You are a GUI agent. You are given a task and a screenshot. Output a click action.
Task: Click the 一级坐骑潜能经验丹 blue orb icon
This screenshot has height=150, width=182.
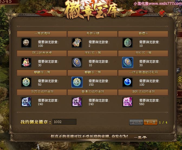click(x=128, y=82)
